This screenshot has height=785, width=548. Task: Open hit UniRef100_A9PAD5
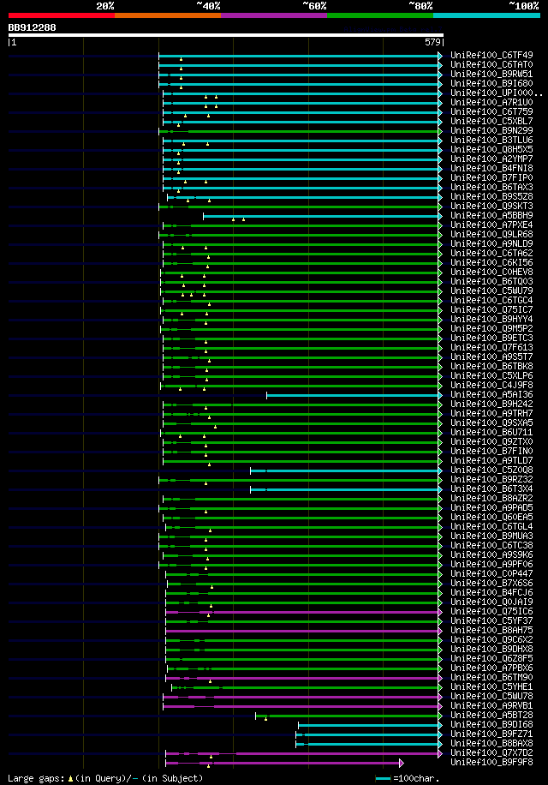tap(491, 507)
